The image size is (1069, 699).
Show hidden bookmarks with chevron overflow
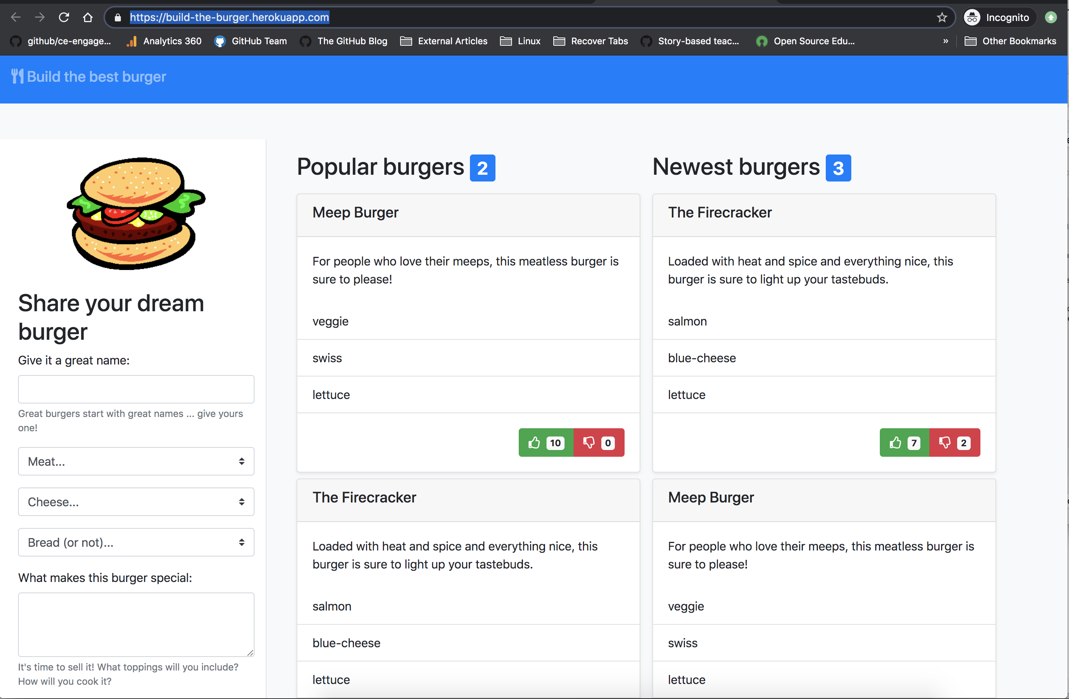point(946,41)
